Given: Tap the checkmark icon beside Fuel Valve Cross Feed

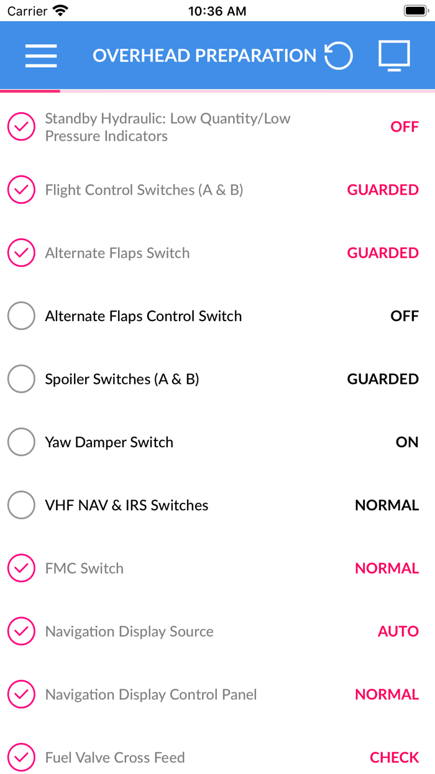Looking at the screenshot, I should coord(21,757).
